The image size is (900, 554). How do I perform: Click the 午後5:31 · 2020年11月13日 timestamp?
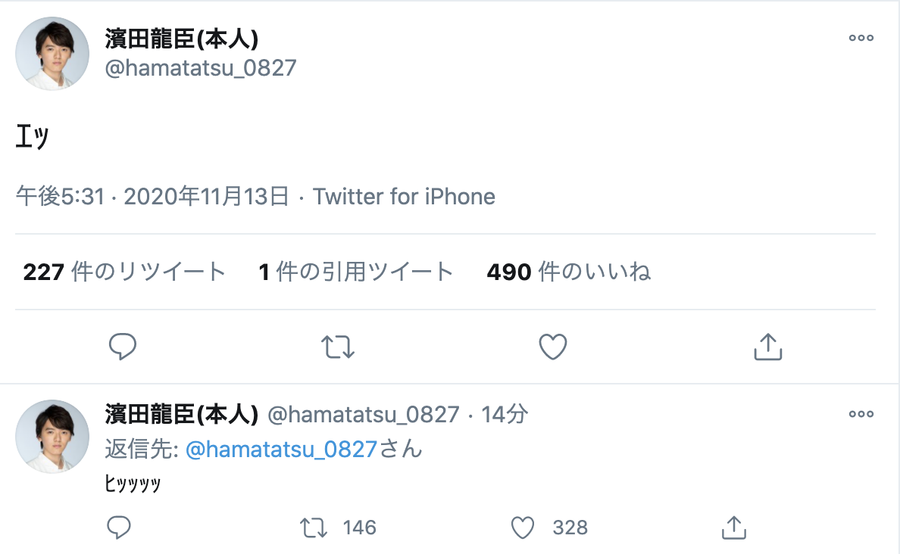(152, 197)
